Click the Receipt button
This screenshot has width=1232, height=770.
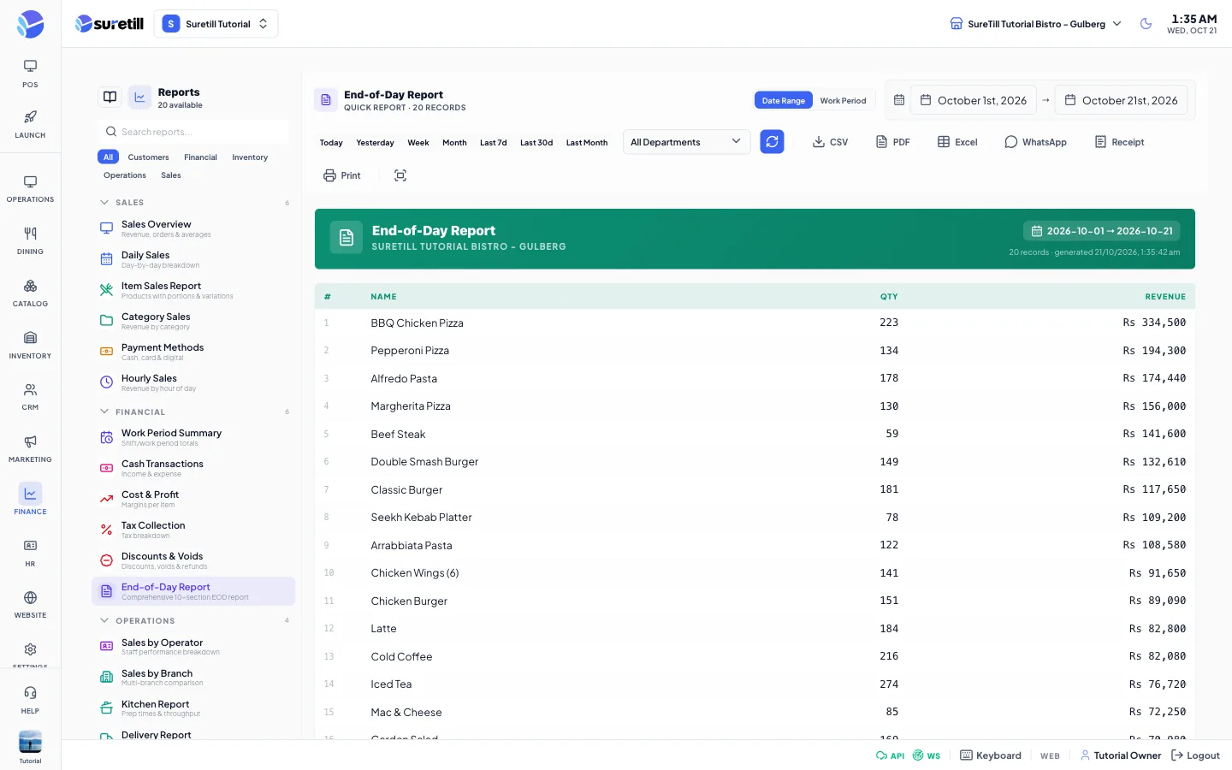pos(1119,142)
